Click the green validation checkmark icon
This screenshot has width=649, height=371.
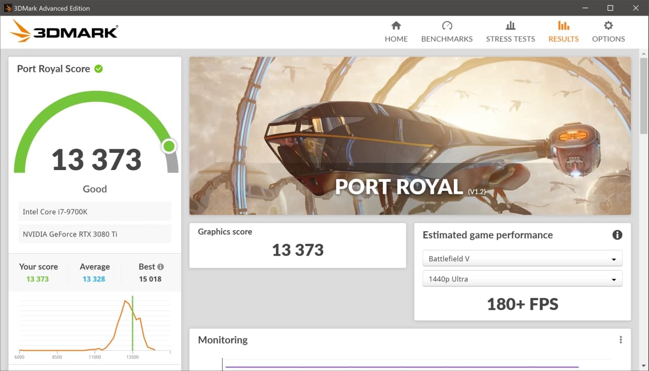pos(98,69)
